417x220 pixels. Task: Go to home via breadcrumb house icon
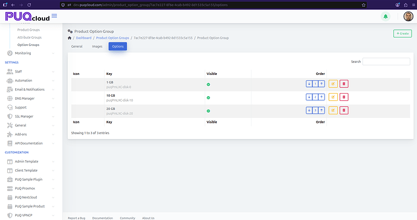69,38
